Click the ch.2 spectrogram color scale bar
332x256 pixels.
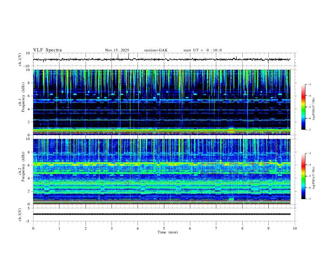coord(303,176)
